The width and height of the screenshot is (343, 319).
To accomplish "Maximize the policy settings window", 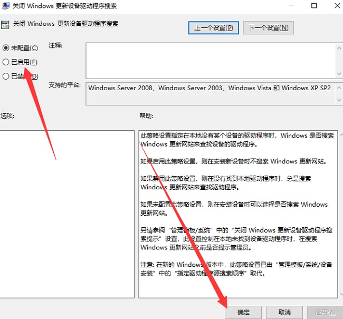I will click(314, 6).
